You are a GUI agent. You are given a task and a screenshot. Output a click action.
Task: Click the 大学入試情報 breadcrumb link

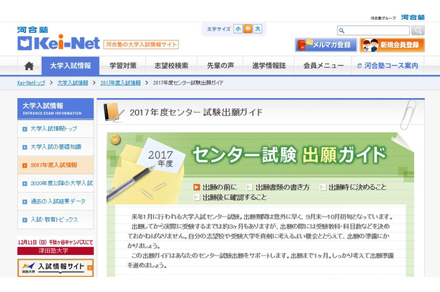[x=73, y=83]
